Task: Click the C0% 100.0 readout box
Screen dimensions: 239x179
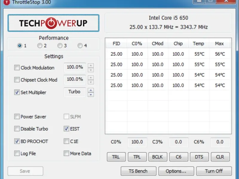Action: pyautogui.click(x=137, y=142)
